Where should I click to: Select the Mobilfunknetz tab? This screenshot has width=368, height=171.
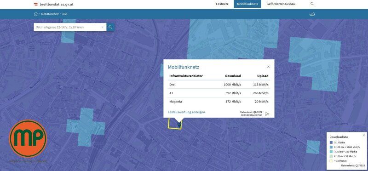click(x=247, y=4)
